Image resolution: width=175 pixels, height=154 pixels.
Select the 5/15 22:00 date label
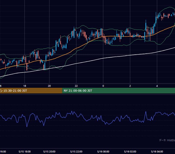pyautogui.click(x=76, y=151)
